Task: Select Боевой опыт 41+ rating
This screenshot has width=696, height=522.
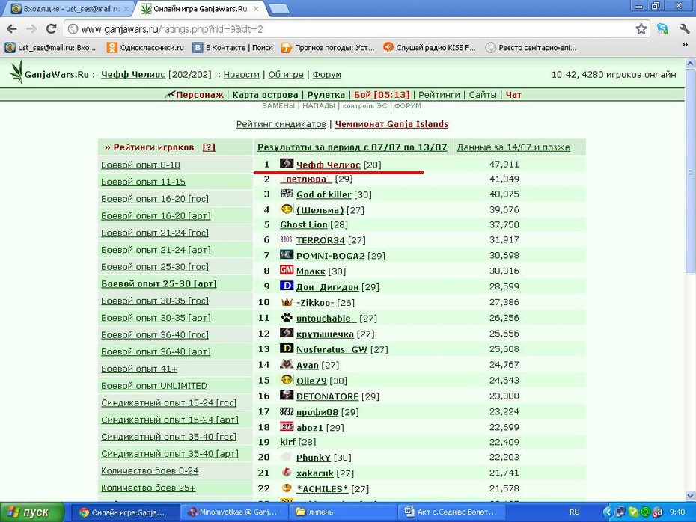Action: click(x=139, y=369)
